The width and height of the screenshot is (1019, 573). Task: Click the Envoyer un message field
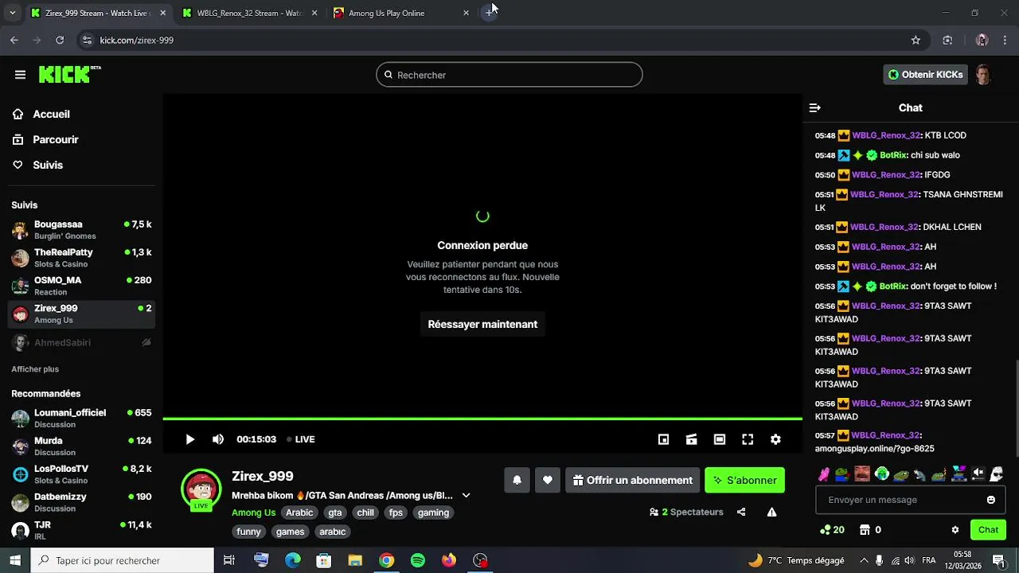[900, 500]
